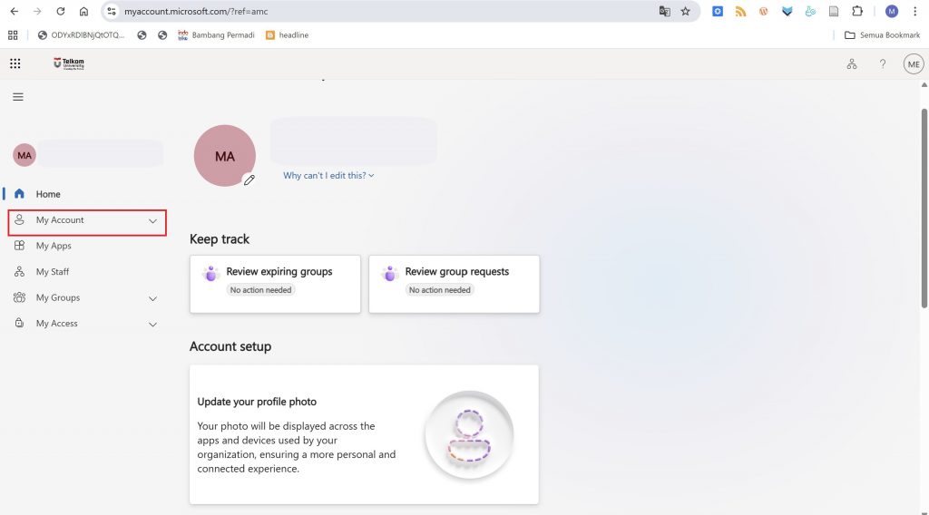The width and height of the screenshot is (929, 515).
Task: Open the Review expiring groups card
Action: pos(275,284)
